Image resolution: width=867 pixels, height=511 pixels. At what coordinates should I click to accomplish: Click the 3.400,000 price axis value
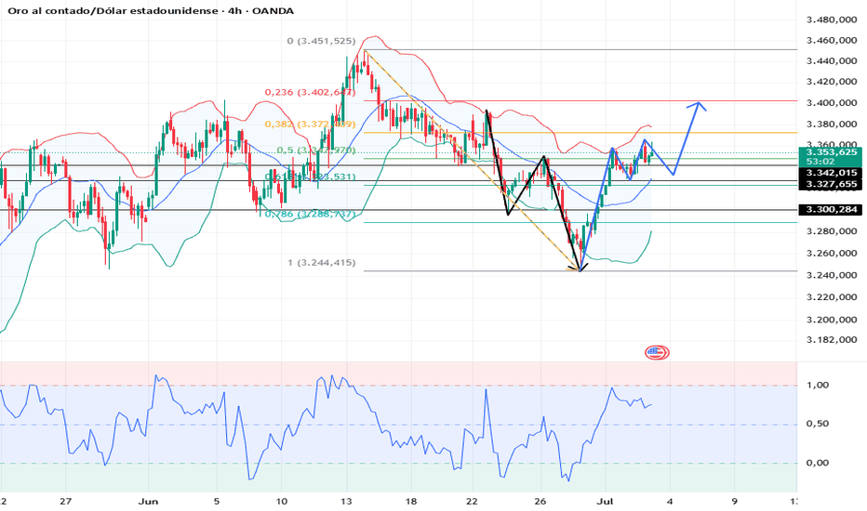click(832, 103)
